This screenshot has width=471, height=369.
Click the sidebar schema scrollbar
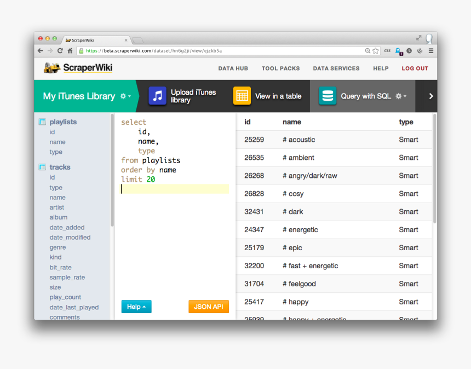[112, 170]
